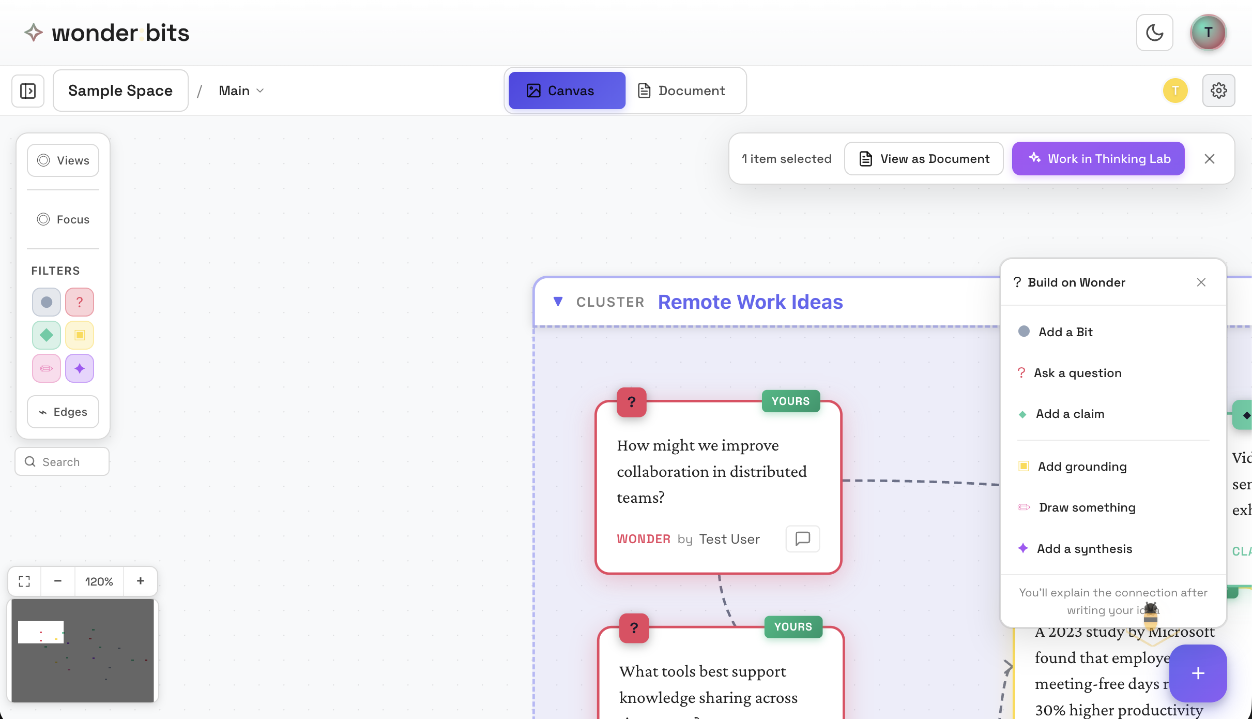Viewport: 1252px width, 719px height.
Task: Open space settings gear icon
Action: [1218, 91]
